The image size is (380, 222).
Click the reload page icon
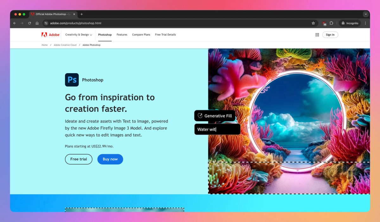coord(29,23)
